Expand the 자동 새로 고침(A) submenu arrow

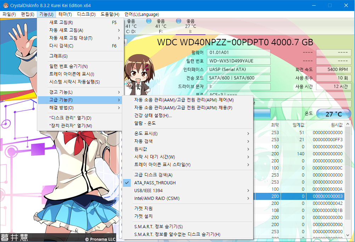coord(119,30)
